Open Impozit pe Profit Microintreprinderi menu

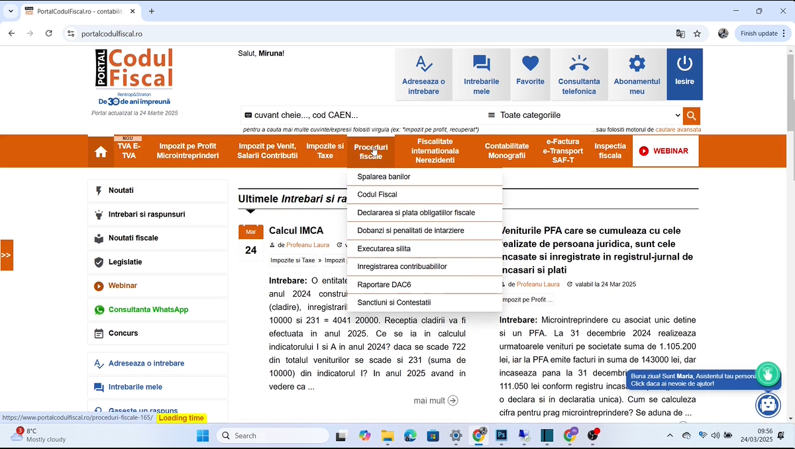[x=187, y=151]
